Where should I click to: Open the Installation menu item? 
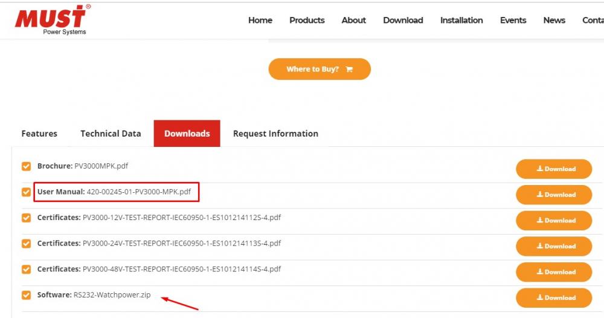coord(461,20)
